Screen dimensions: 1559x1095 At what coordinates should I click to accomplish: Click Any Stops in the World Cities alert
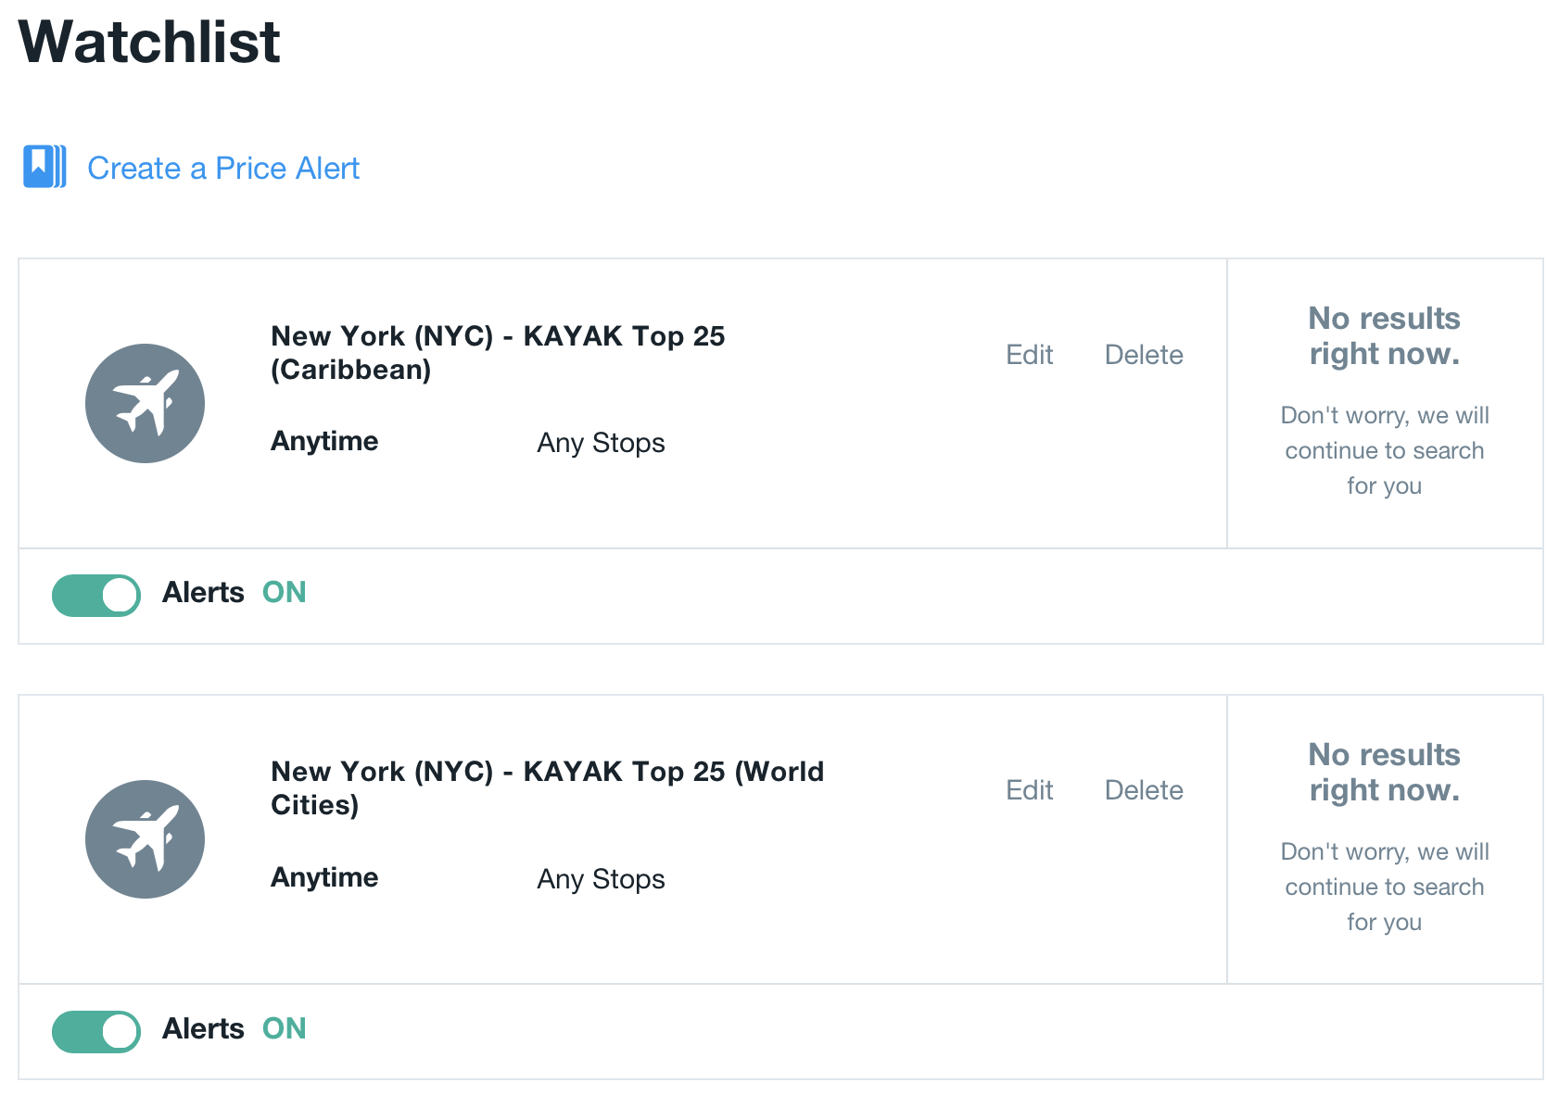point(601,879)
